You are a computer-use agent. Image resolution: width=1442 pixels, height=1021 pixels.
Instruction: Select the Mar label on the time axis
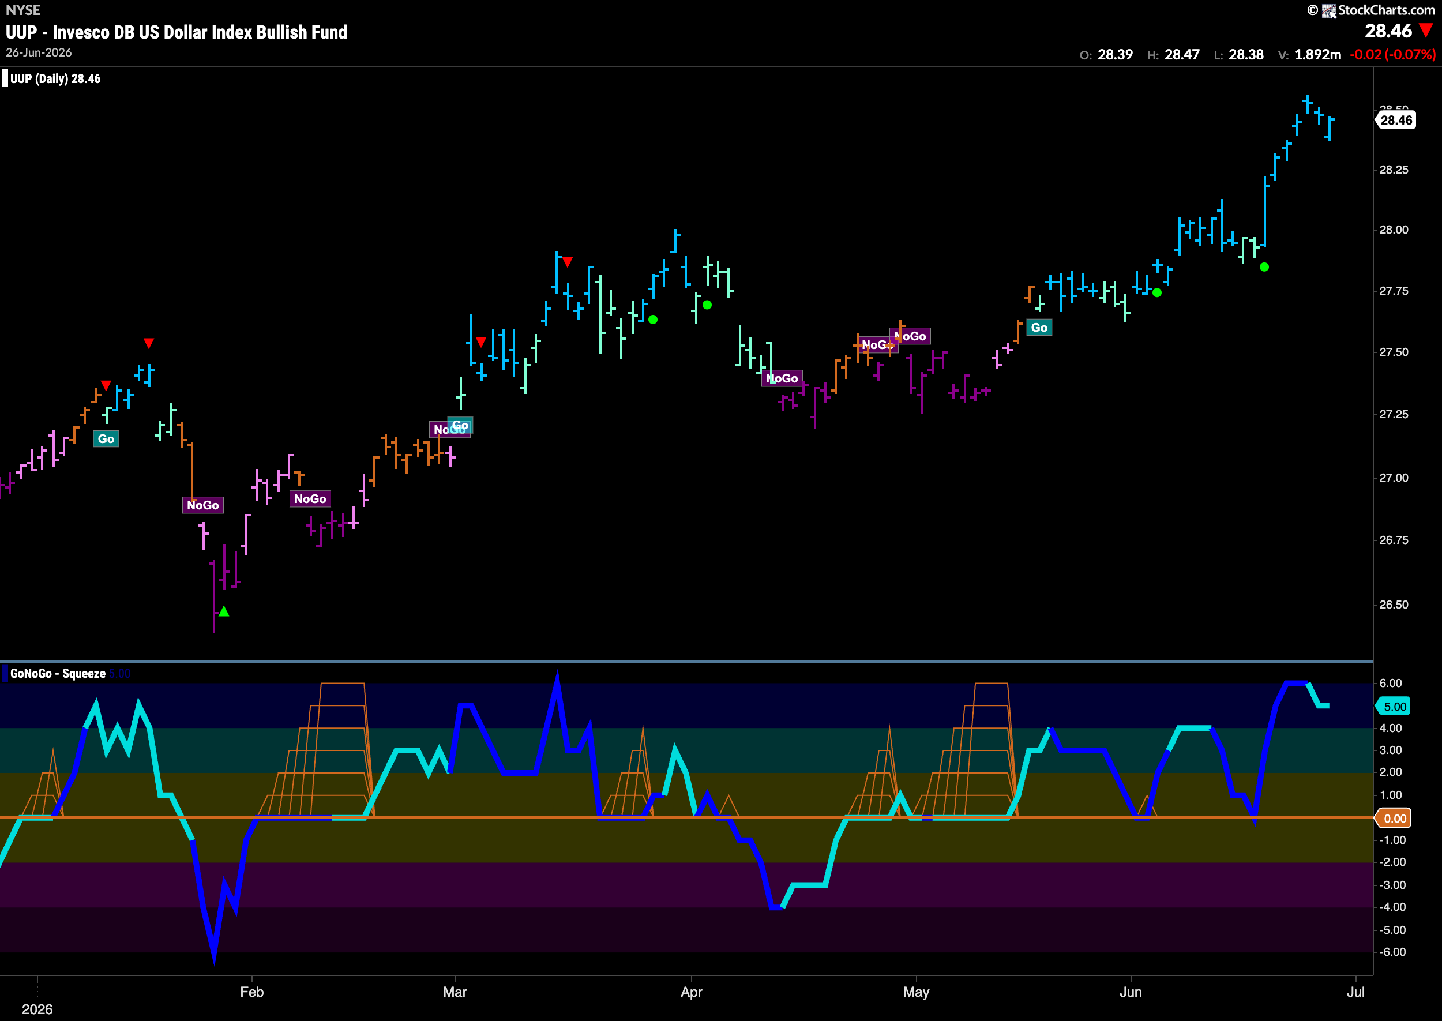point(455,992)
